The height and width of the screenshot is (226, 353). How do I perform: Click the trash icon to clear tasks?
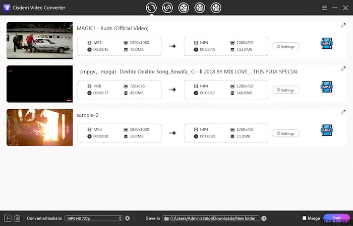[17, 218]
